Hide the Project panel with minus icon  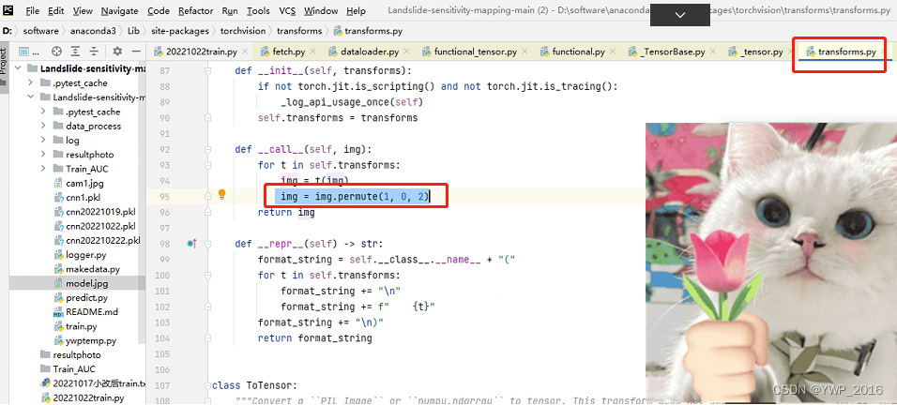pos(135,52)
